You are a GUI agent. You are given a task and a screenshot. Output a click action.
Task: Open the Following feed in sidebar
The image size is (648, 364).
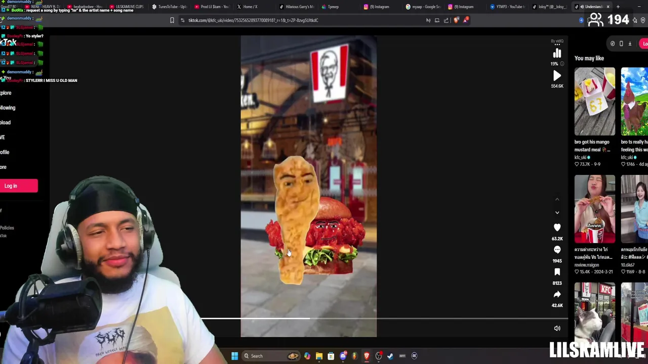tap(8, 108)
